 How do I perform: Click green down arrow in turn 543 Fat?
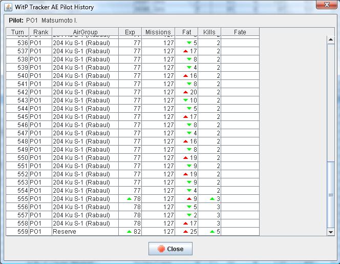pos(185,100)
